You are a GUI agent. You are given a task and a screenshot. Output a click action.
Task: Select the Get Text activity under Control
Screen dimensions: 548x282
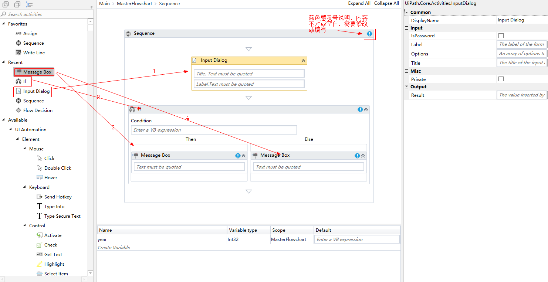click(x=53, y=254)
